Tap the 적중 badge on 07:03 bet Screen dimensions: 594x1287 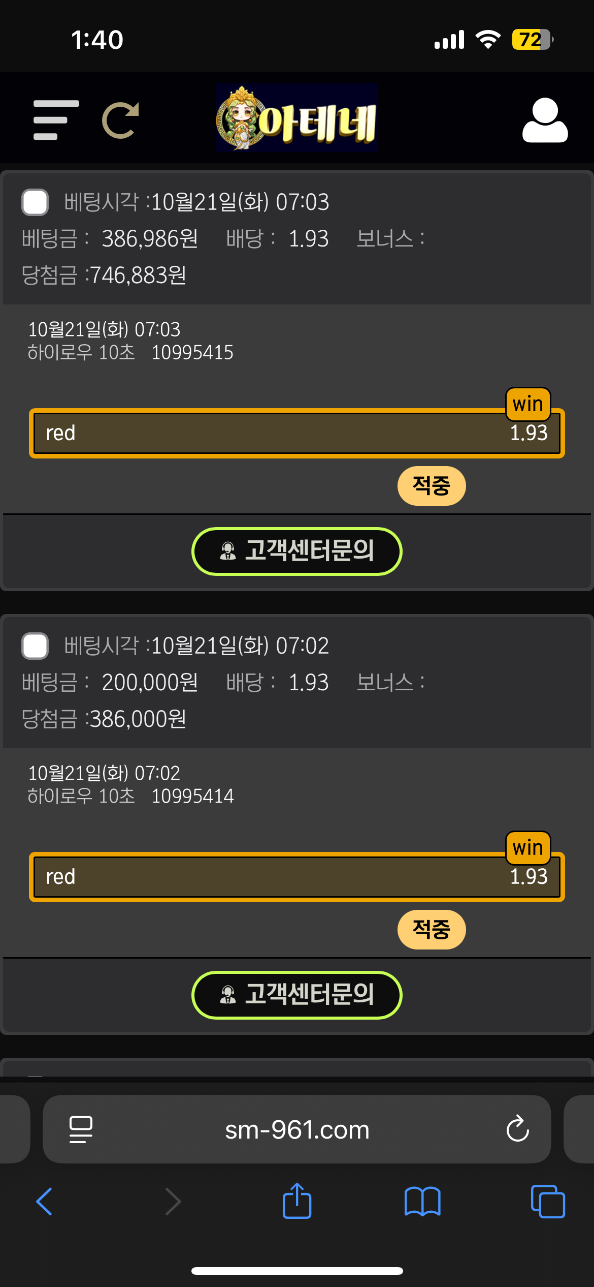click(x=432, y=485)
